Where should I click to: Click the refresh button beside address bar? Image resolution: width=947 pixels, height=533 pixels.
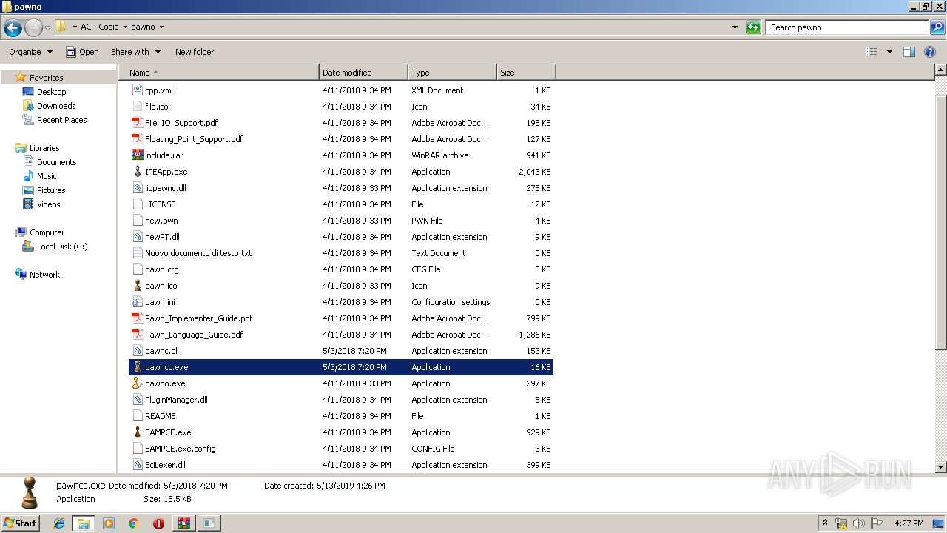pos(753,27)
